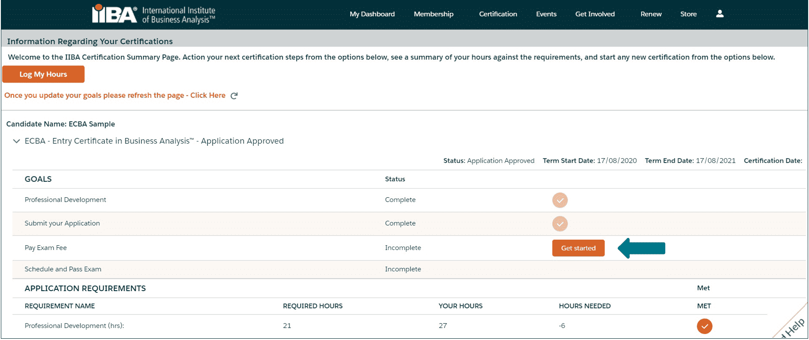This screenshot has width=809, height=340.
Task: Click the GOALS section heading
Action: pyautogui.click(x=38, y=179)
